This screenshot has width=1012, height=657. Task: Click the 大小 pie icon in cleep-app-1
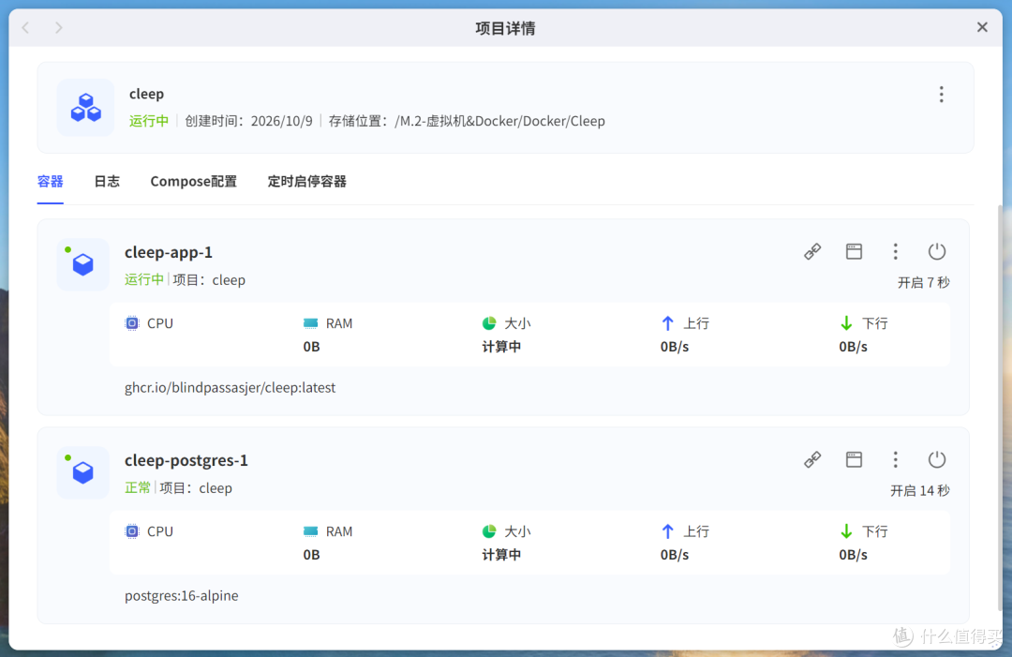[x=489, y=323]
